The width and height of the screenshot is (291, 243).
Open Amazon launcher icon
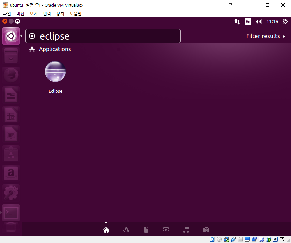(x=11, y=173)
